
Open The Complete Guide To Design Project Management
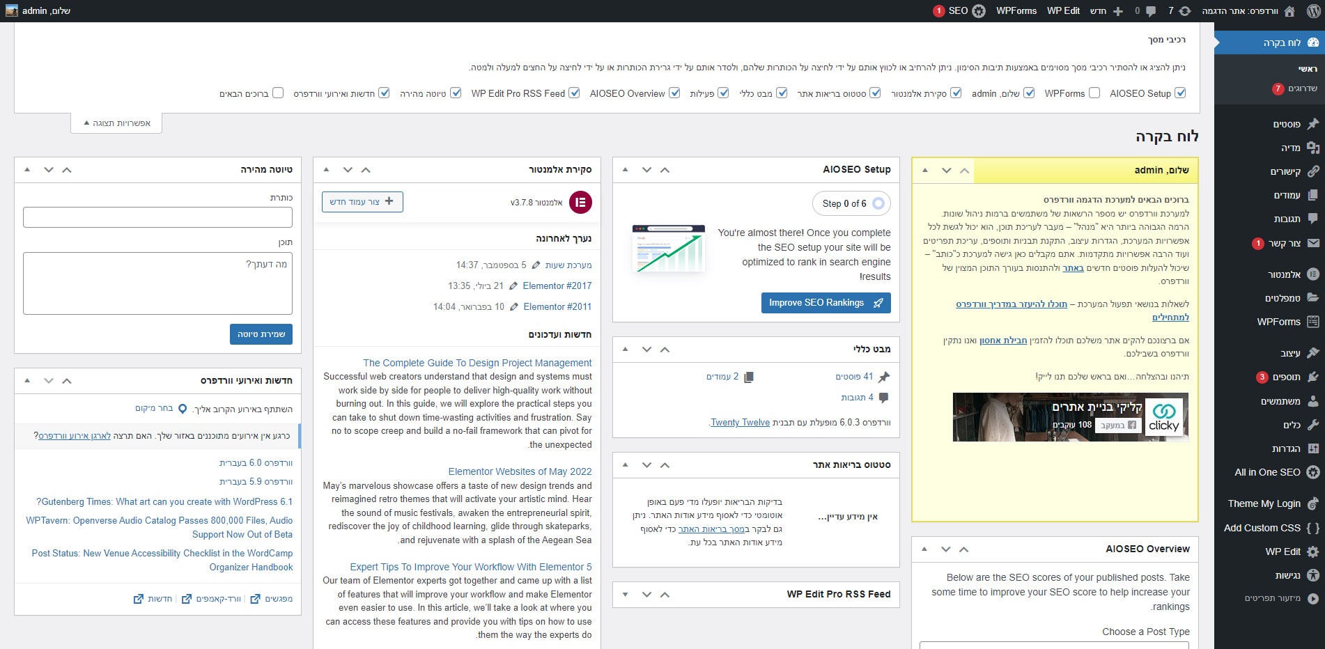(477, 363)
